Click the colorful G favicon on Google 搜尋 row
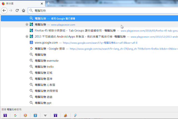178x119 pixels. pos(31,49)
